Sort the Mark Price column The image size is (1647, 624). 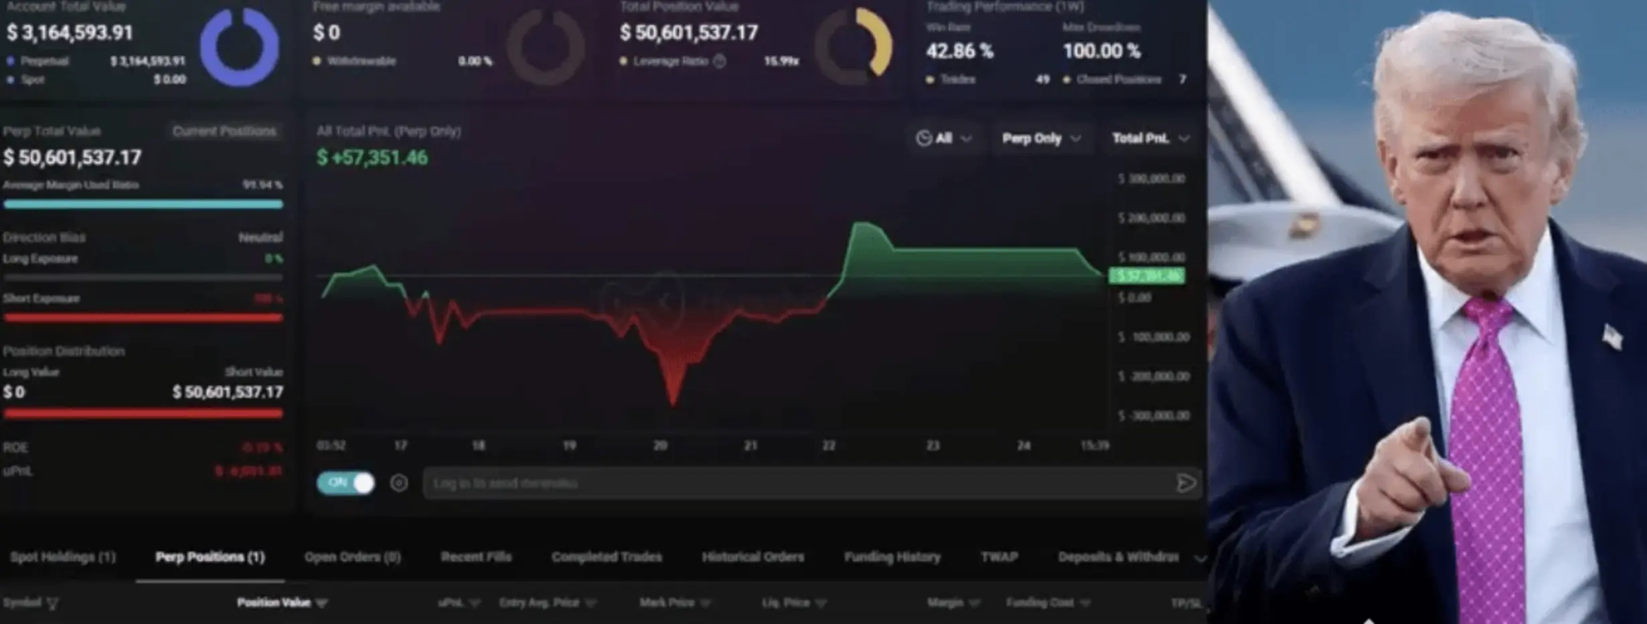[x=705, y=603]
